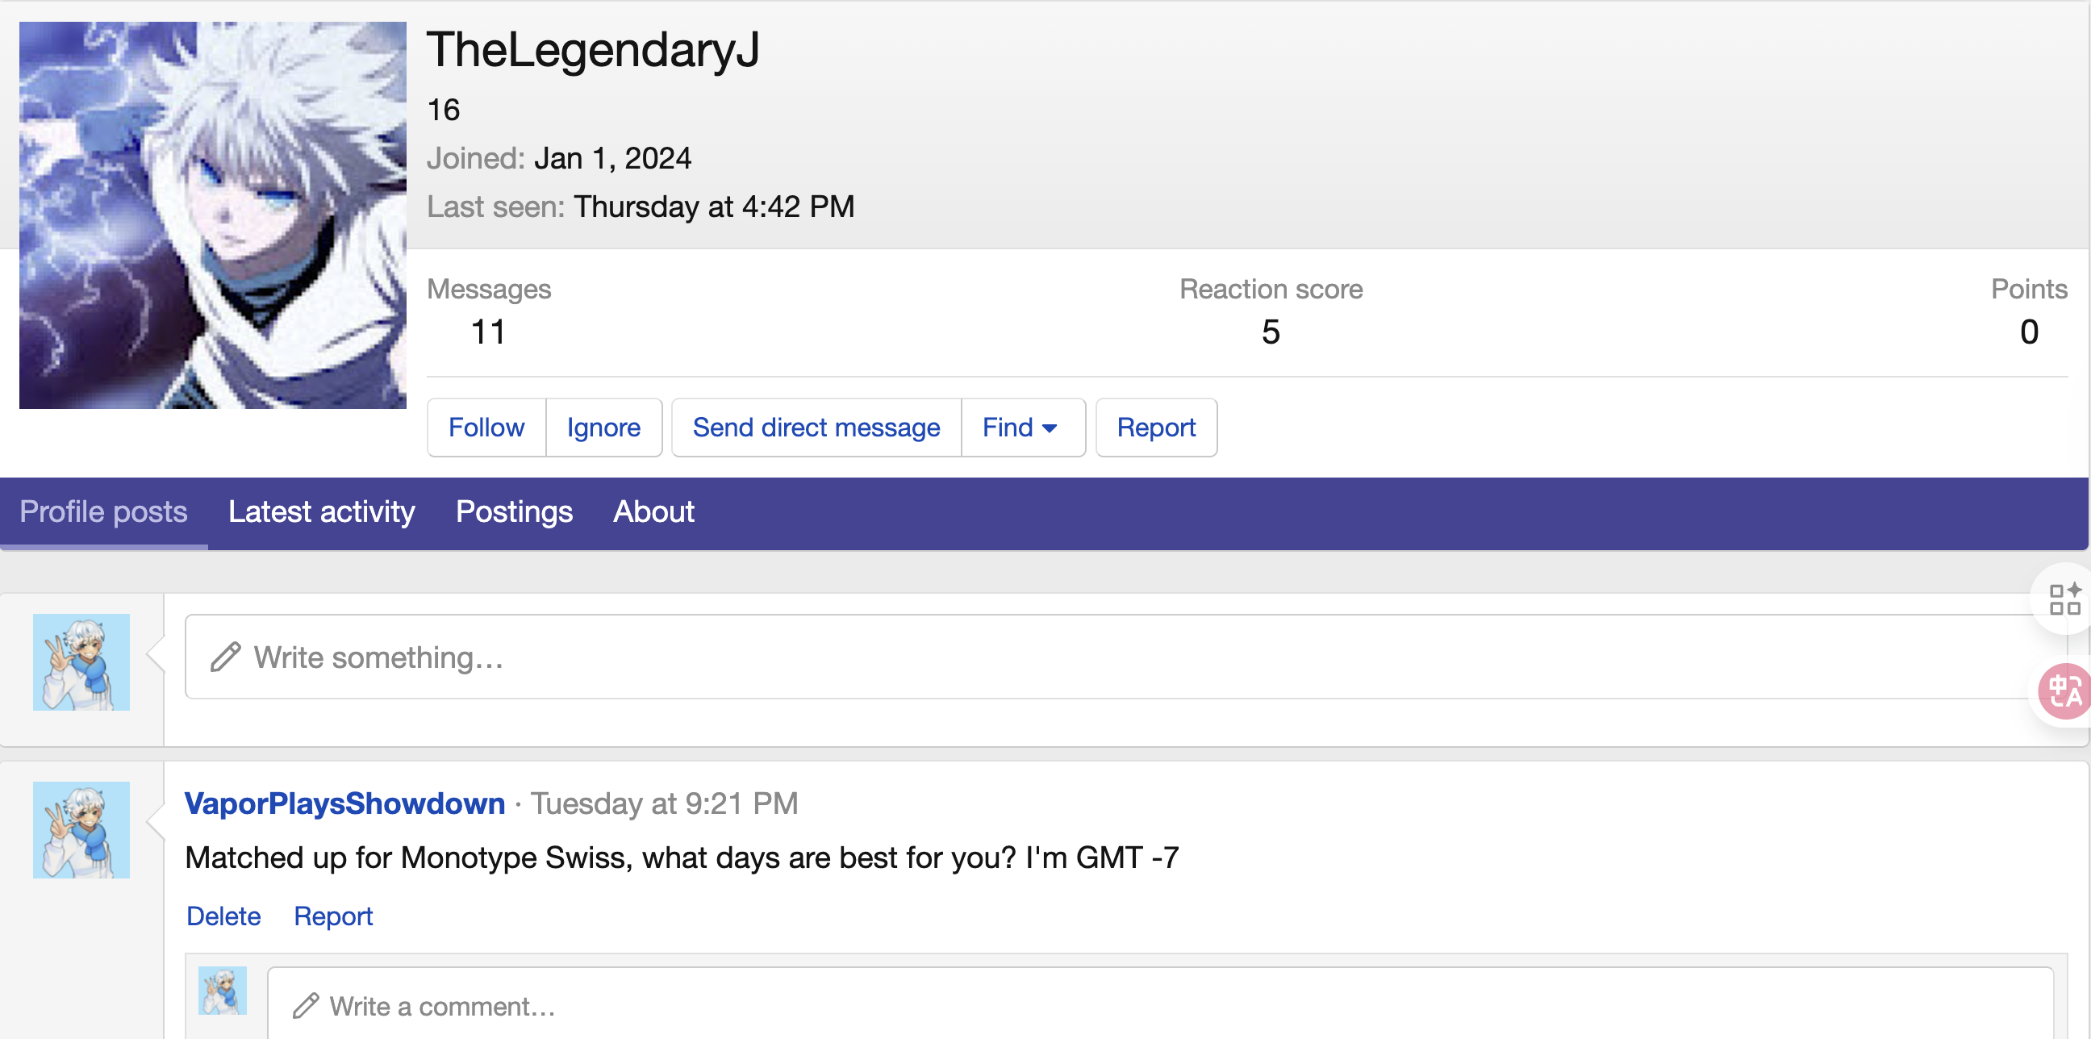Viewport: 2091px width, 1039px height.
Task: Click VaporPlaysShowdown's avatar on the profile post
Action: click(x=81, y=829)
